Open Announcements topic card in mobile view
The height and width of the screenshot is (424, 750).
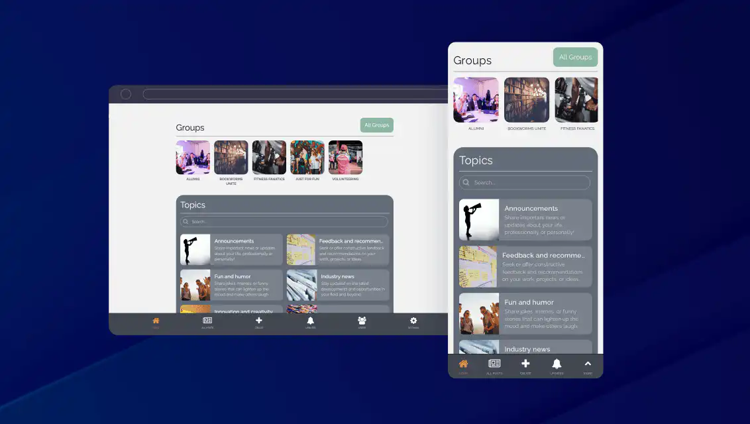pyautogui.click(x=525, y=219)
